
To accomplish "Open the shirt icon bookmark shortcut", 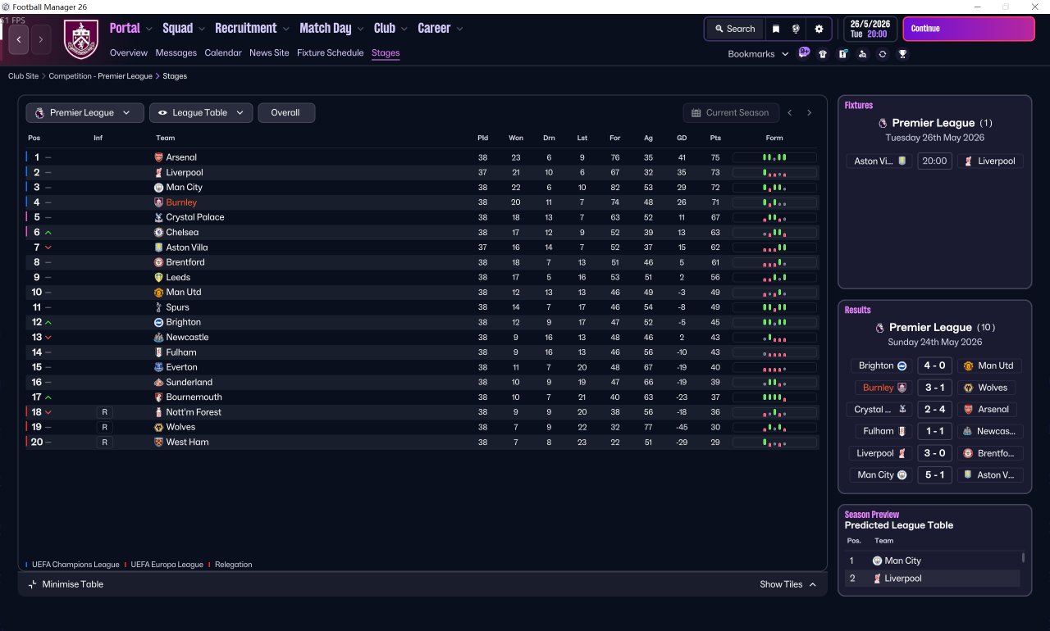I will point(823,54).
